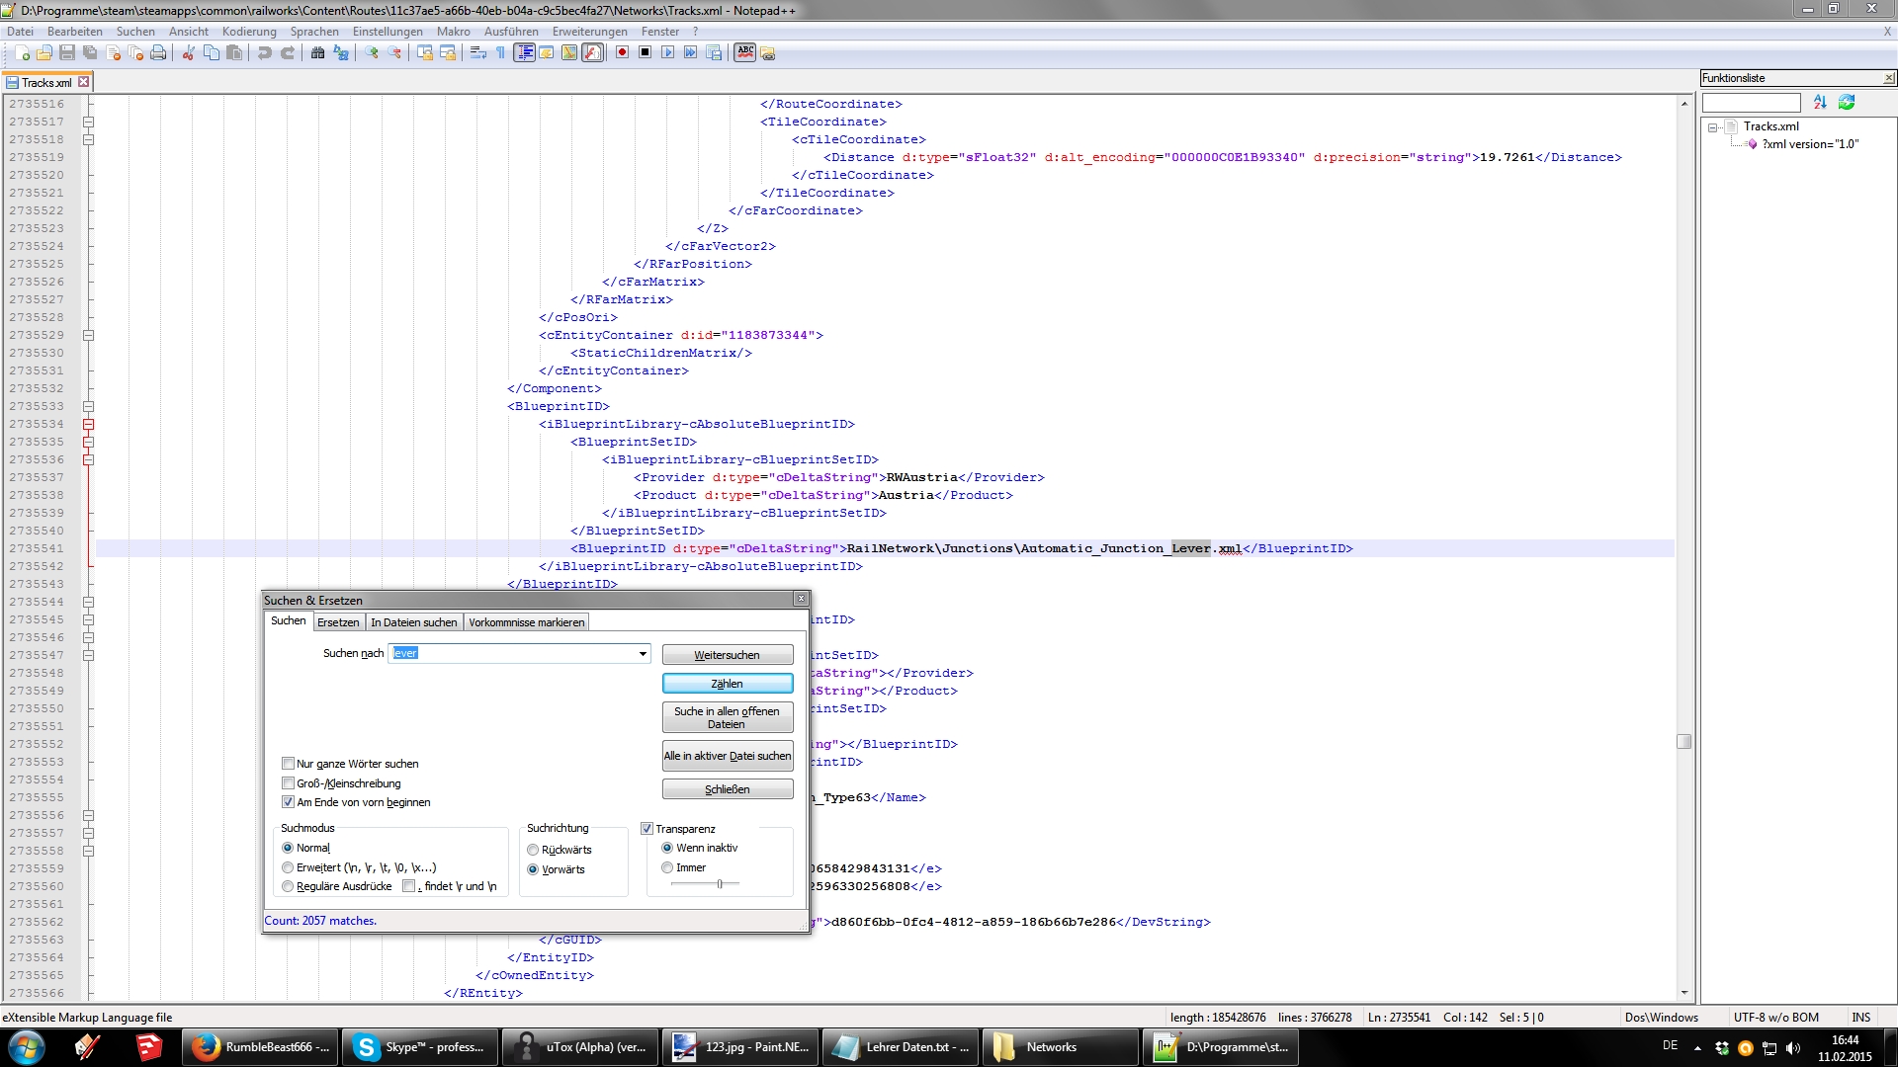The height and width of the screenshot is (1067, 1898).
Task: Open Find via binoculars icon
Action: pos(317,53)
